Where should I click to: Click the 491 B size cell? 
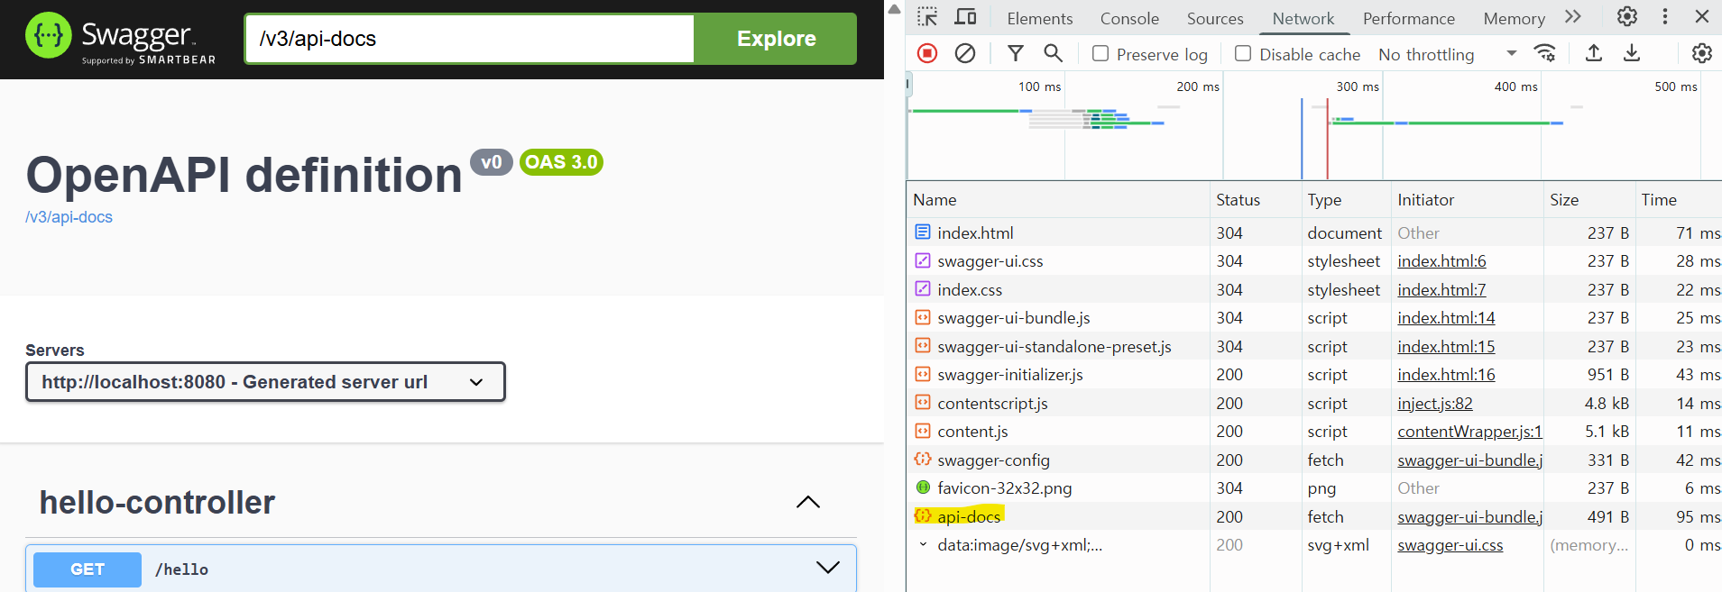point(1588,516)
